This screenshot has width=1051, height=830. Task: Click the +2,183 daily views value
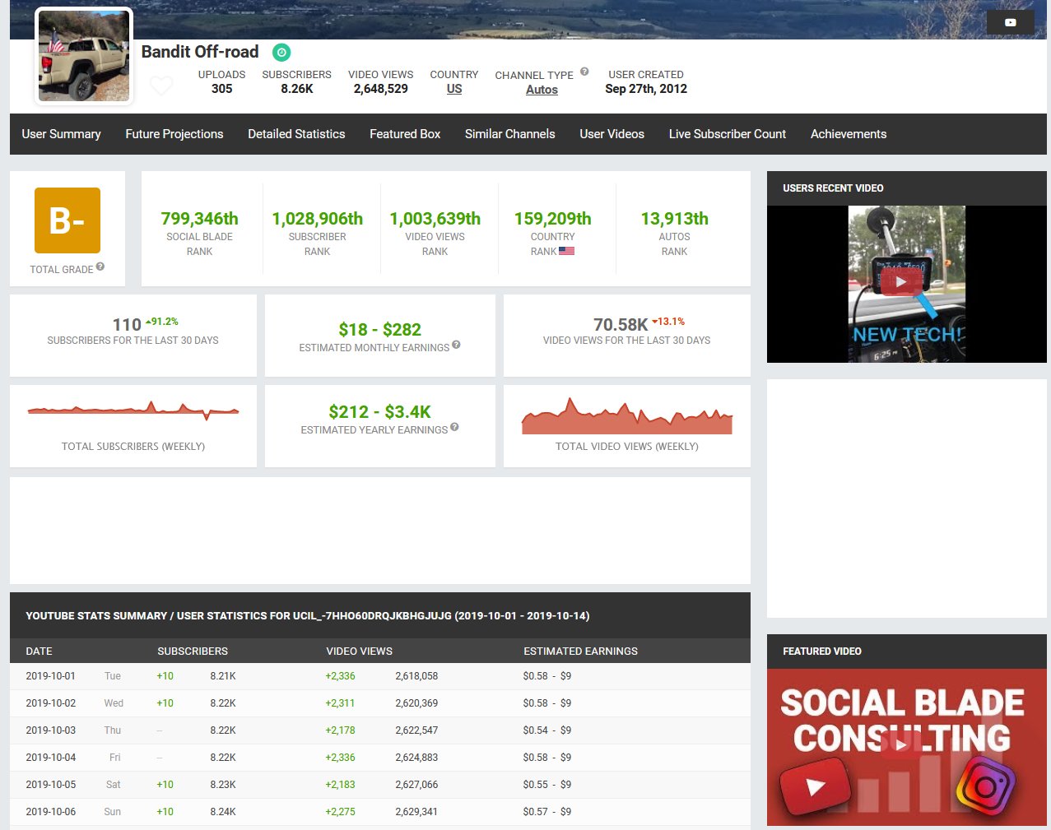[x=340, y=785]
